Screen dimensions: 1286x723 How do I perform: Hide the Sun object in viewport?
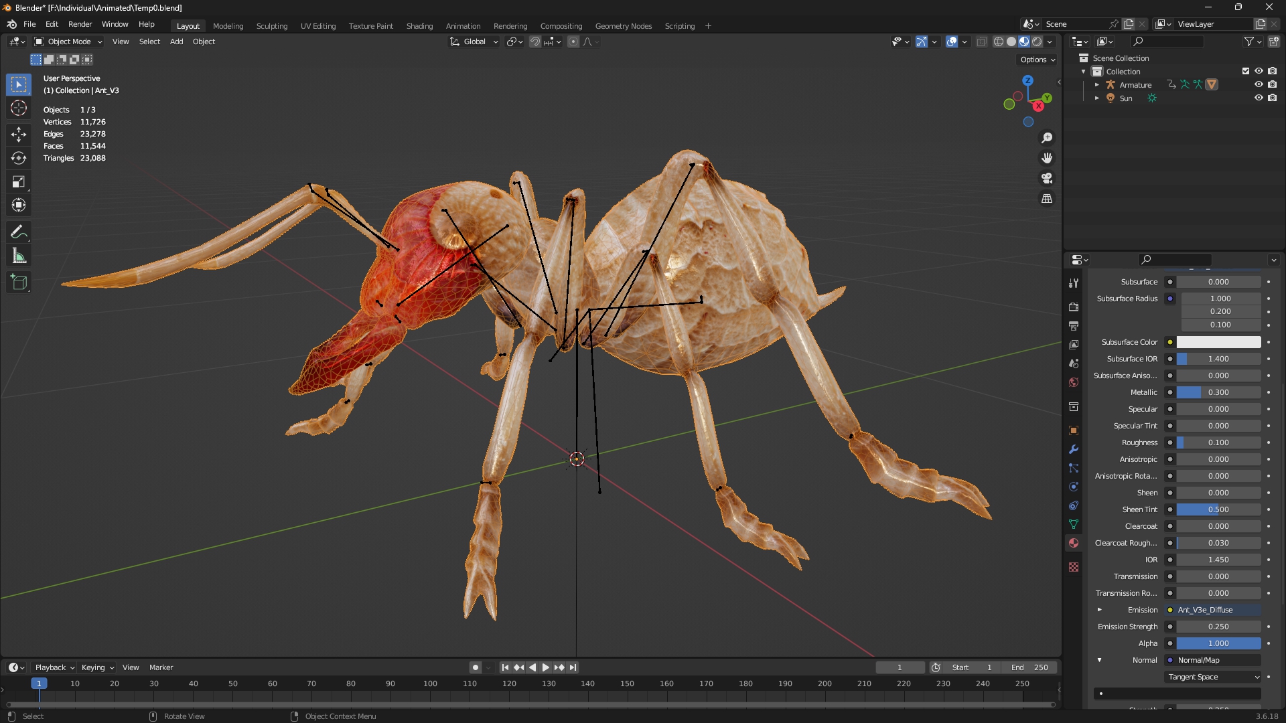pos(1259,98)
